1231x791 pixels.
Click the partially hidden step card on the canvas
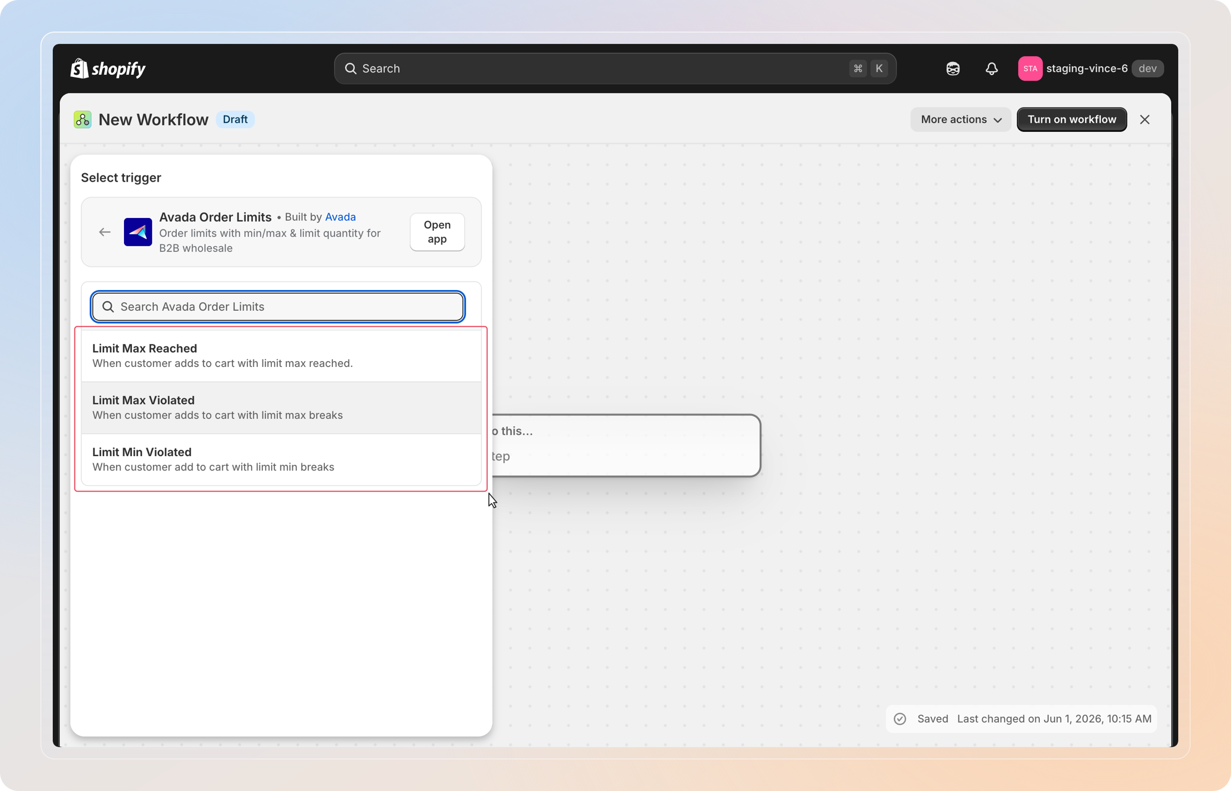pyautogui.click(x=626, y=445)
